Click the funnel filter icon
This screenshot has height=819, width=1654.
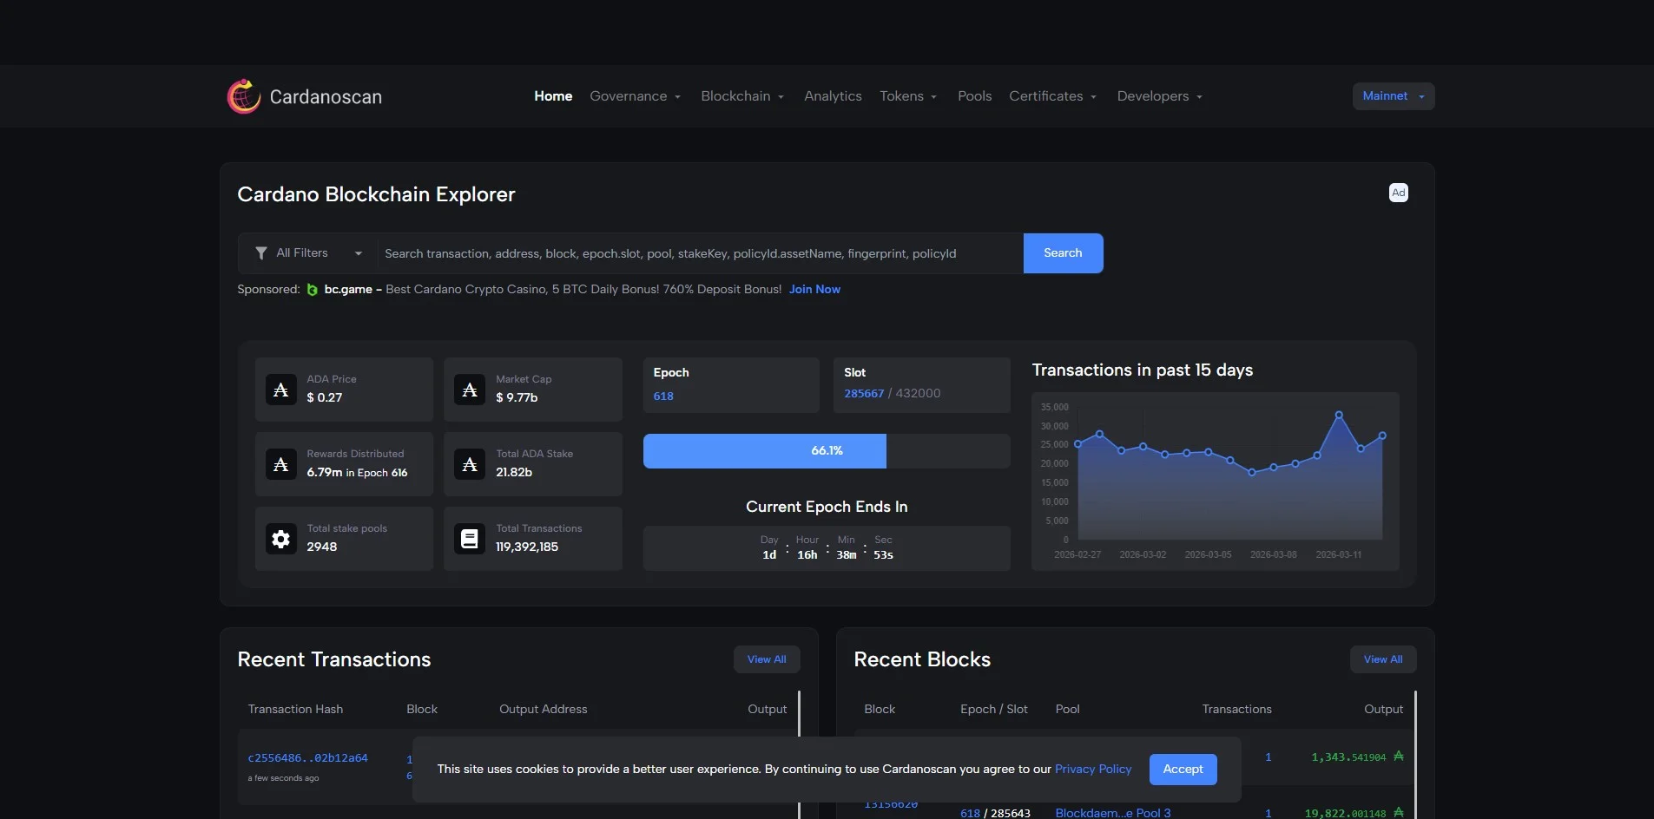[x=260, y=253]
